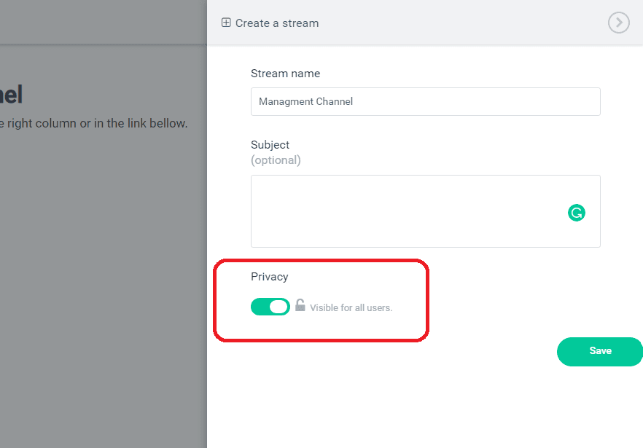
Task: Click the "Create a stream" panel title
Action: click(277, 23)
